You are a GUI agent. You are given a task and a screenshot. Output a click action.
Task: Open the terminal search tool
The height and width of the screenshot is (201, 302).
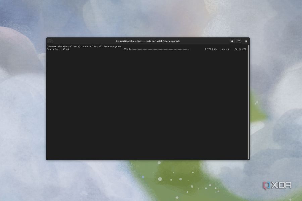(x=232, y=41)
